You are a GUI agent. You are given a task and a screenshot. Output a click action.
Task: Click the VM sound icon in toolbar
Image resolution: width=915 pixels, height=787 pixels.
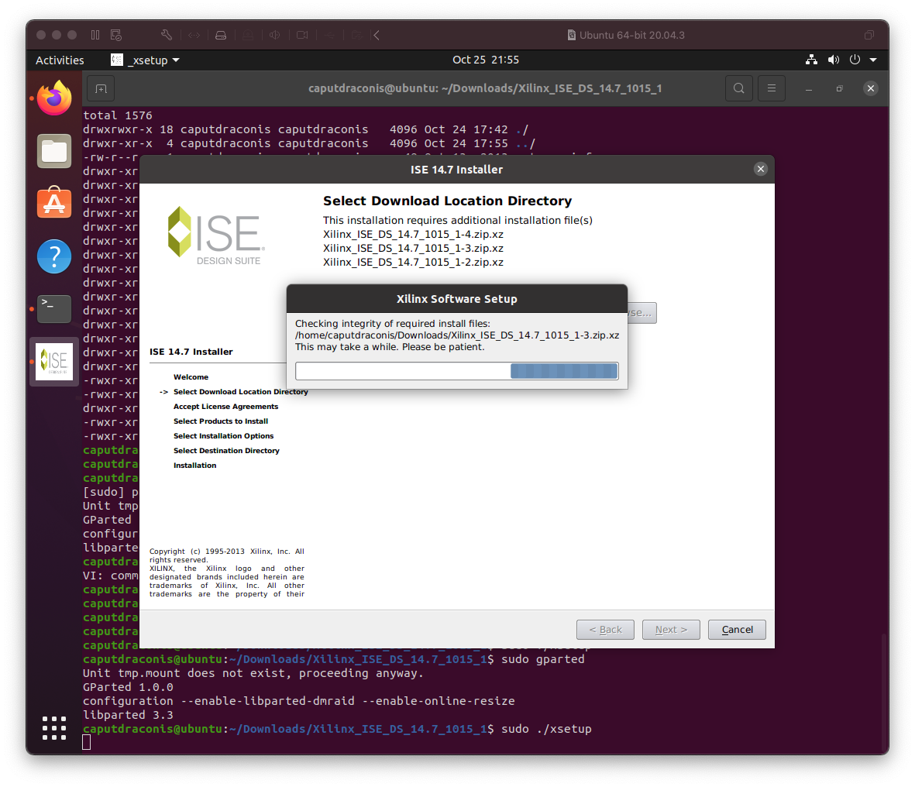[275, 35]
